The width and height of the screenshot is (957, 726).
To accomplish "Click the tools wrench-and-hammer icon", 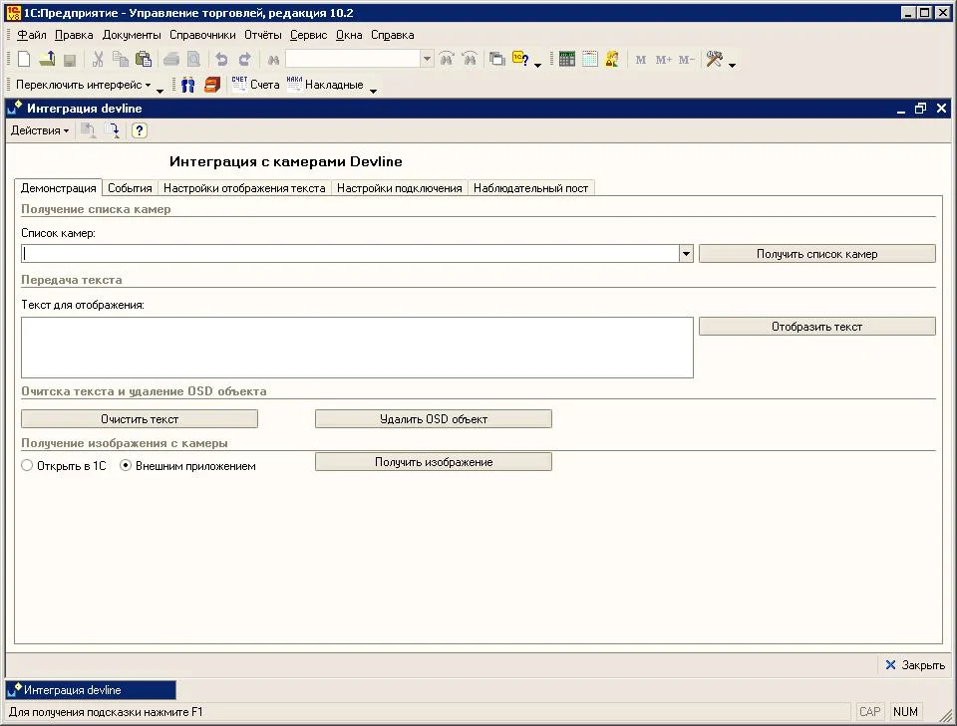I will [714, 60].
